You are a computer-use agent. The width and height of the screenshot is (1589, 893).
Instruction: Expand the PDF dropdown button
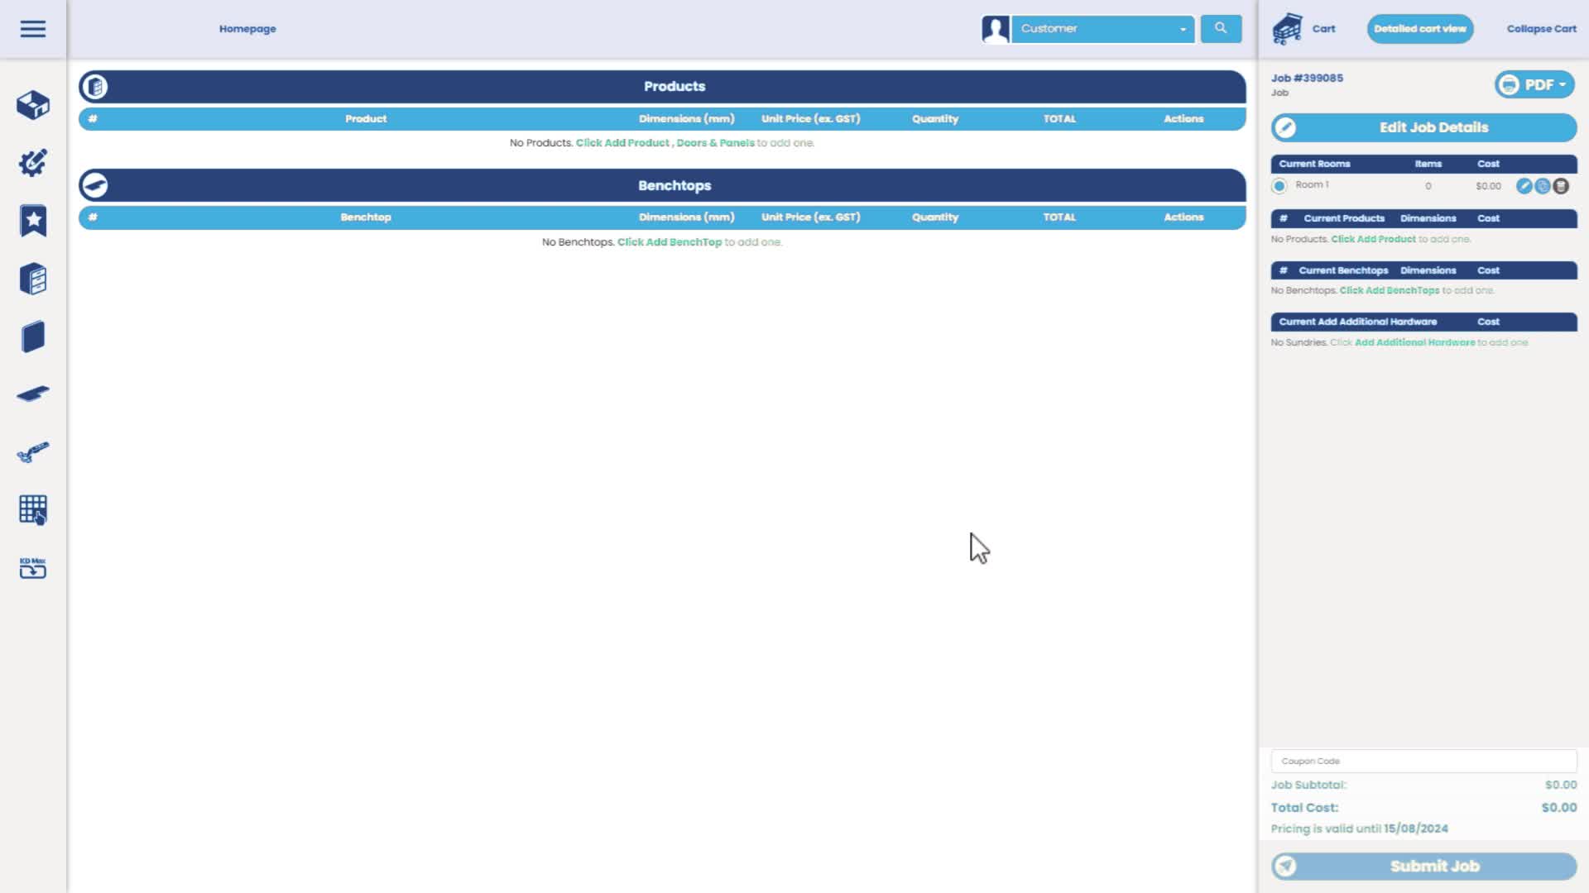point(1535,84)
